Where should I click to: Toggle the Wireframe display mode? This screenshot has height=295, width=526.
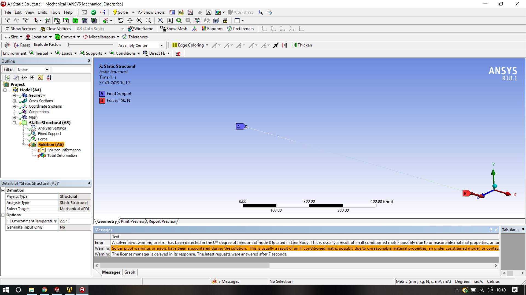tap(141, 29)
